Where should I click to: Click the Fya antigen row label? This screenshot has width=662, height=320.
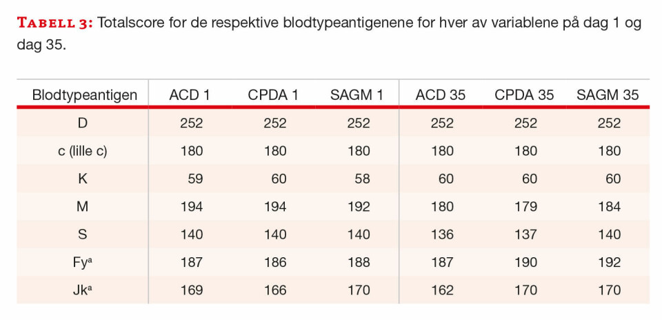(82, 262)
